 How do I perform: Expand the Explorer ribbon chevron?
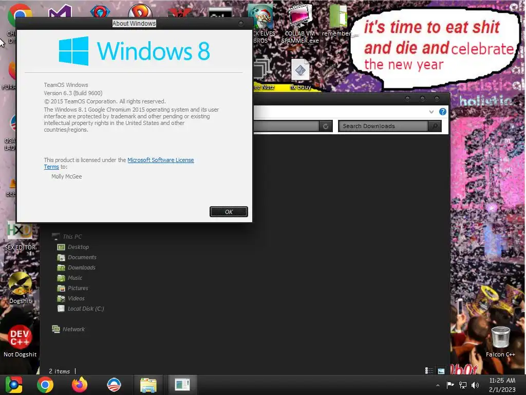431,112
